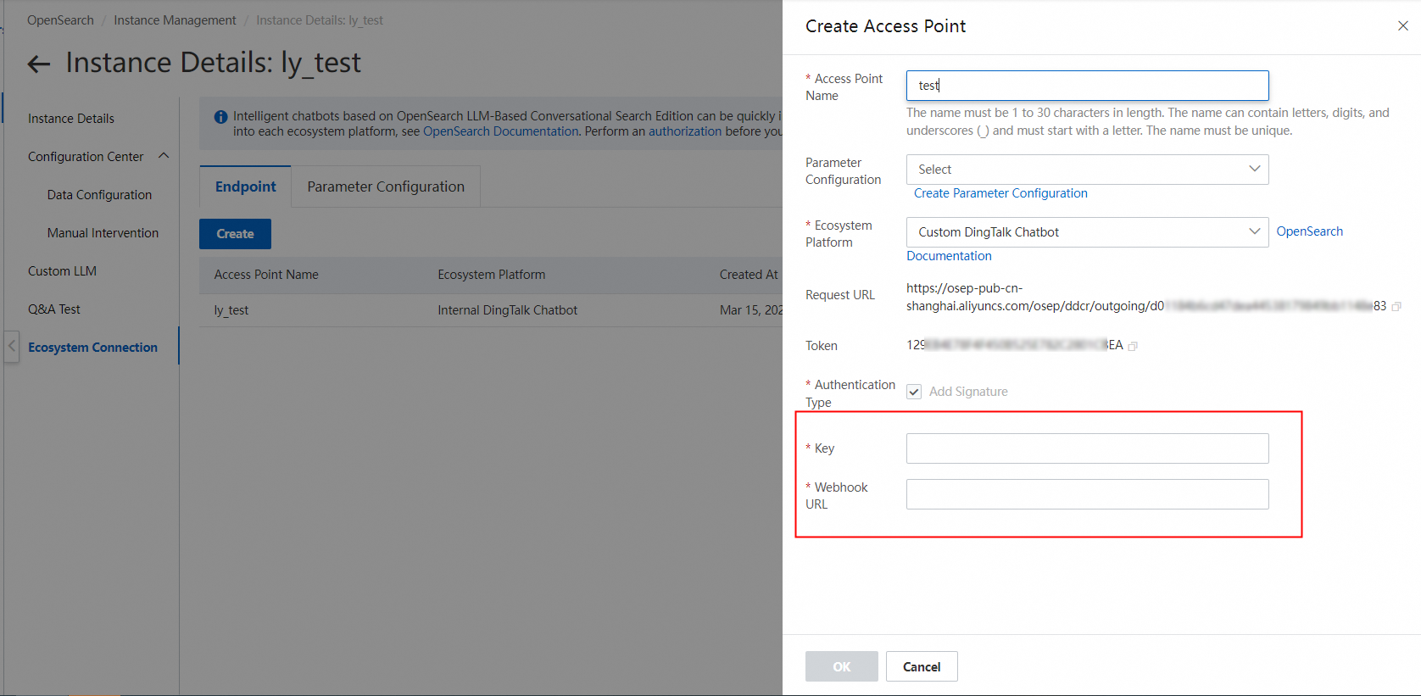This screenshot has width=1421, height=696.
Task: Click the blue Create button
Action: (235, 234)
